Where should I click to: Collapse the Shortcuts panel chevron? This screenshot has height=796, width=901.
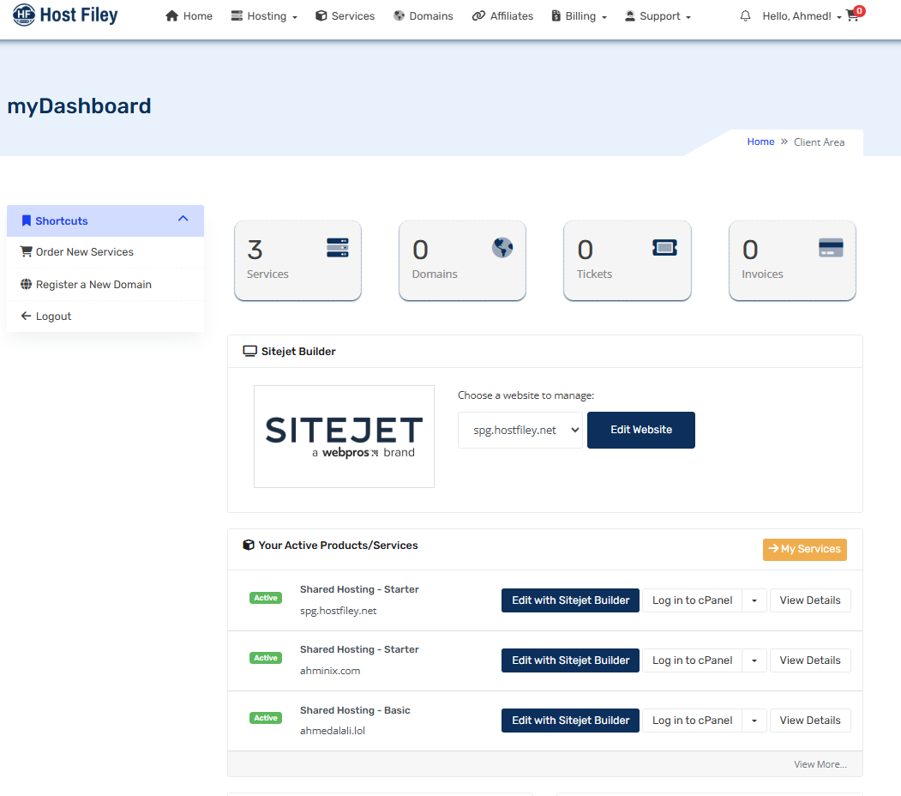[183, 220]
